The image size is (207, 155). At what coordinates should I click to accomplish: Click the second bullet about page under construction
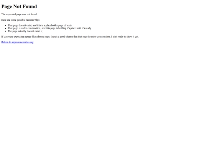49,28
